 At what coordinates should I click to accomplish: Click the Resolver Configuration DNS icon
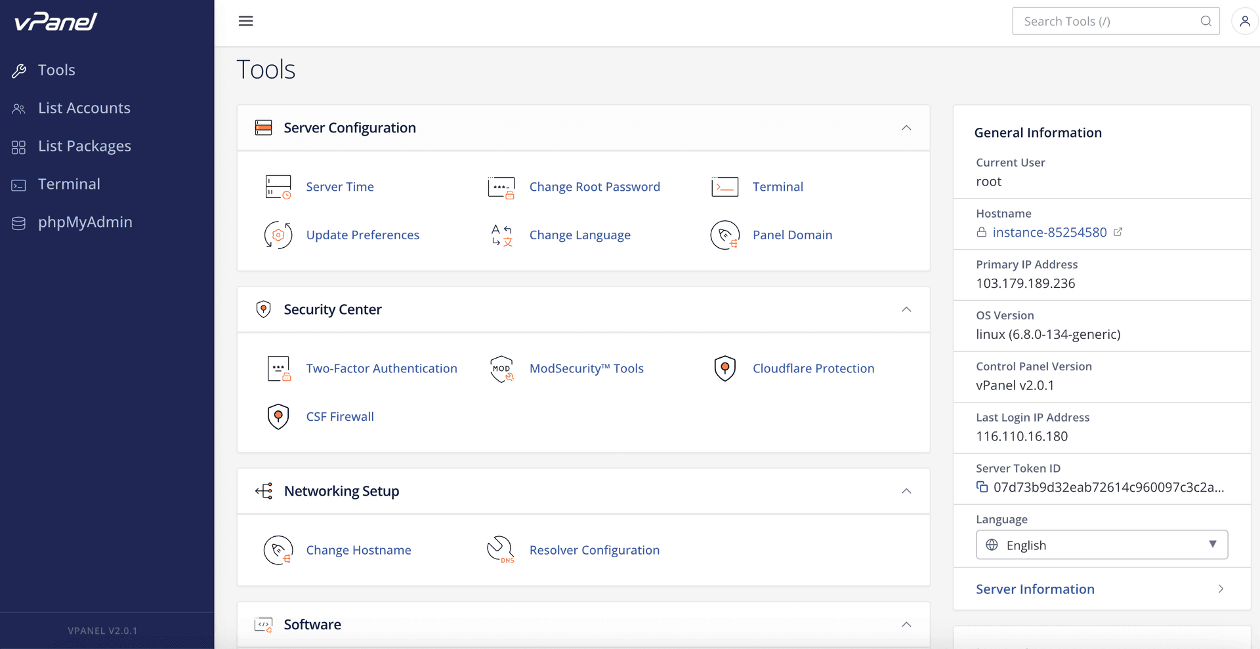pos(501,550)
